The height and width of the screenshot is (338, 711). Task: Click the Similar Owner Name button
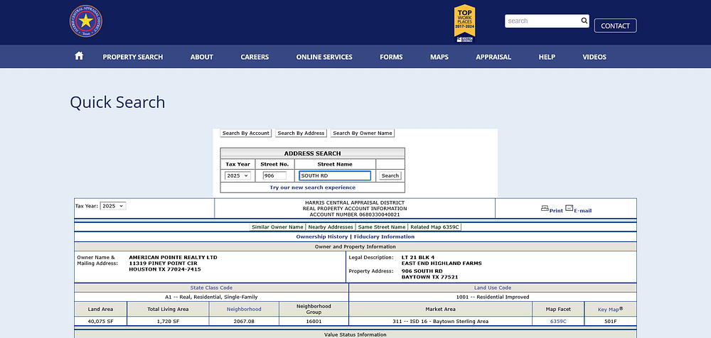point(277,227)
